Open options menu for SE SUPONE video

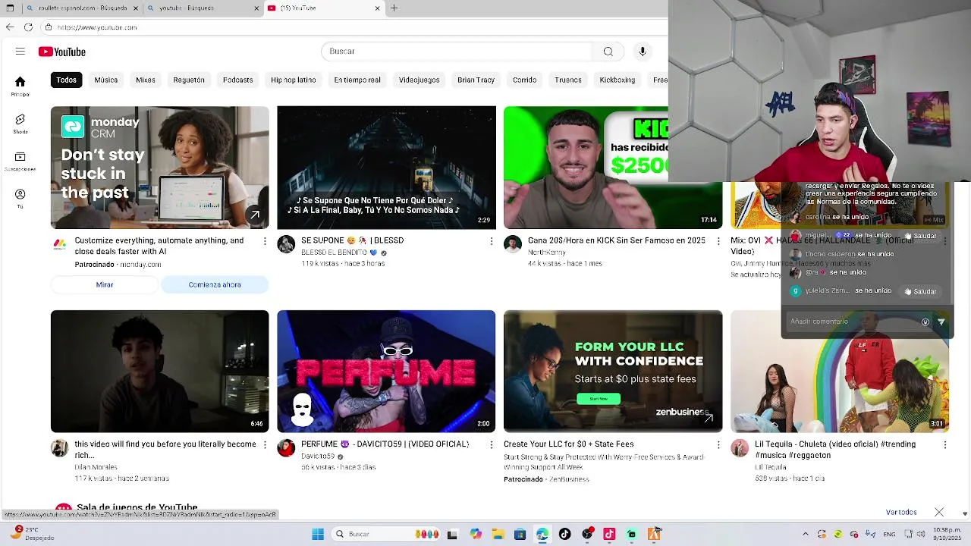(491, 241)
